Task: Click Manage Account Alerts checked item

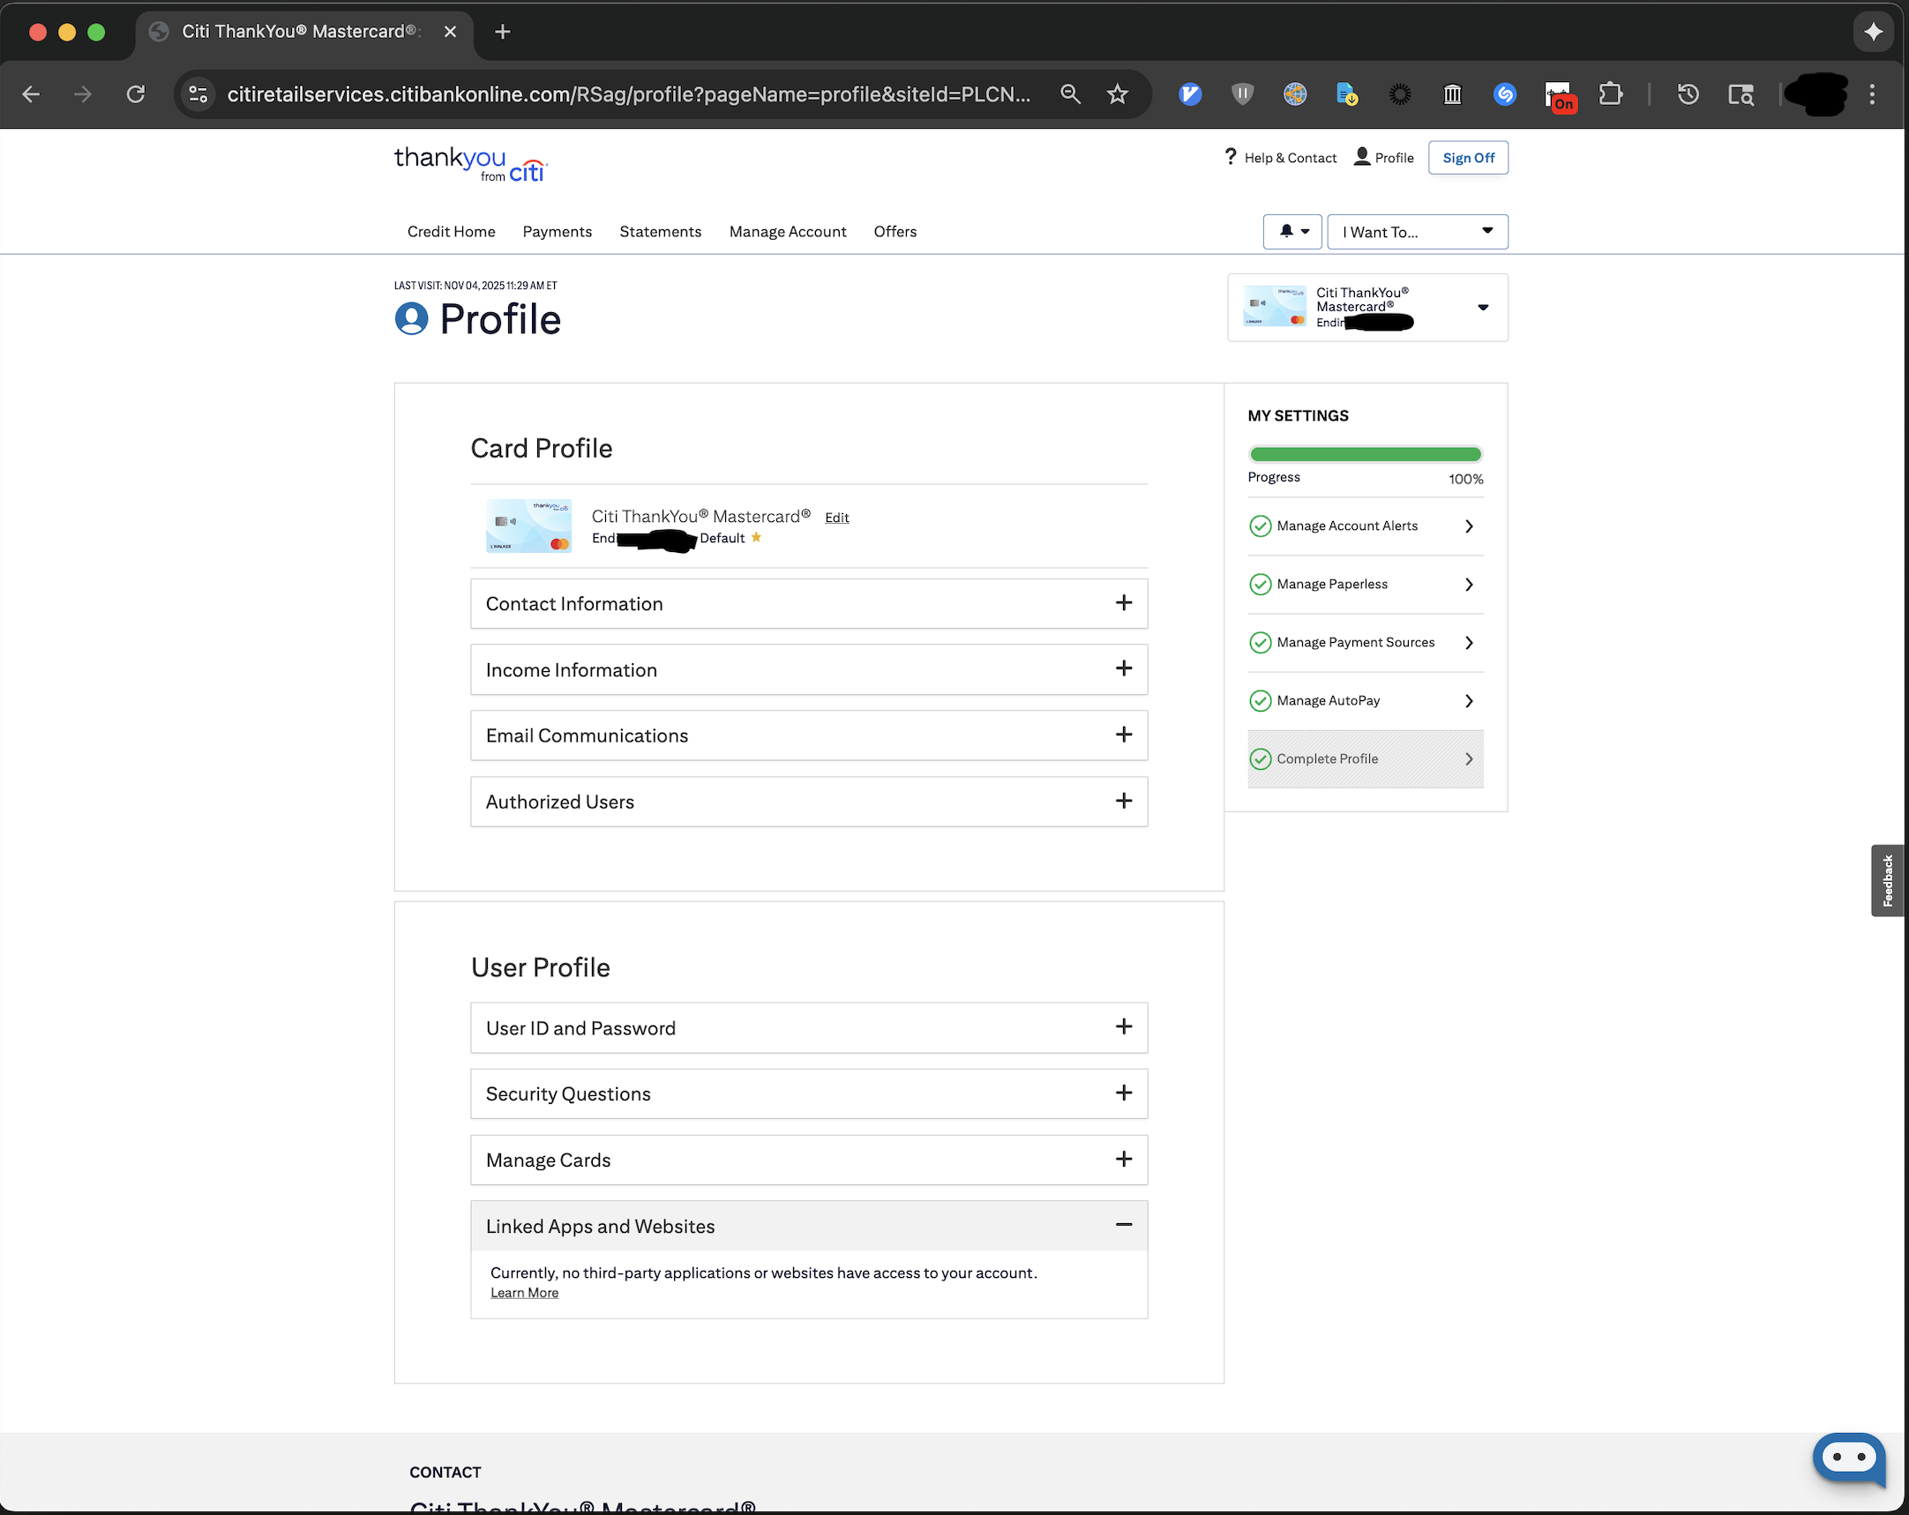Action: tap(1347, 526)
